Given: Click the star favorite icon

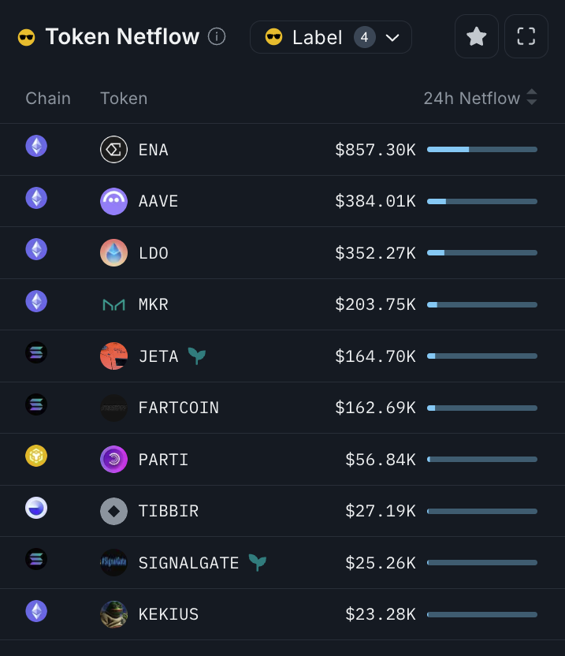Looking at the screenshot, I should (x=476, y=36).
